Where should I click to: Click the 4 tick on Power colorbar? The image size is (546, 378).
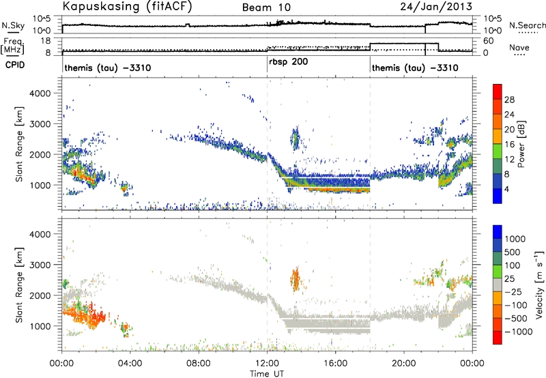click(x=507, y=189)
